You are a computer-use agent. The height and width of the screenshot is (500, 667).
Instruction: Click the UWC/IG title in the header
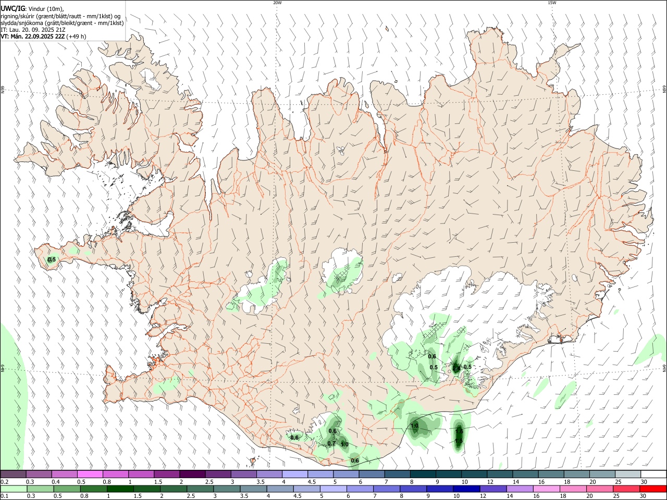pyautogui.click(x=13, y=9)
